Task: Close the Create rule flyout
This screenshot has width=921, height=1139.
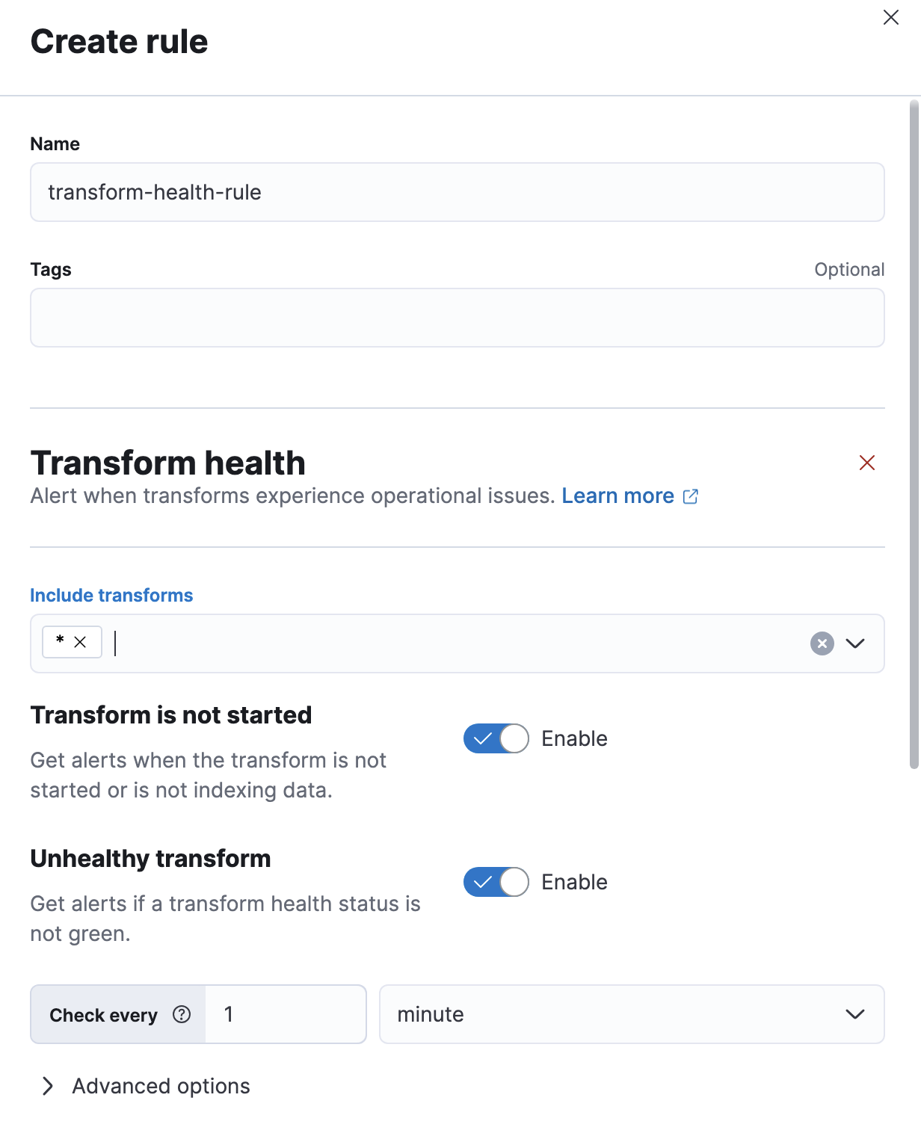Action: point(890,17)
